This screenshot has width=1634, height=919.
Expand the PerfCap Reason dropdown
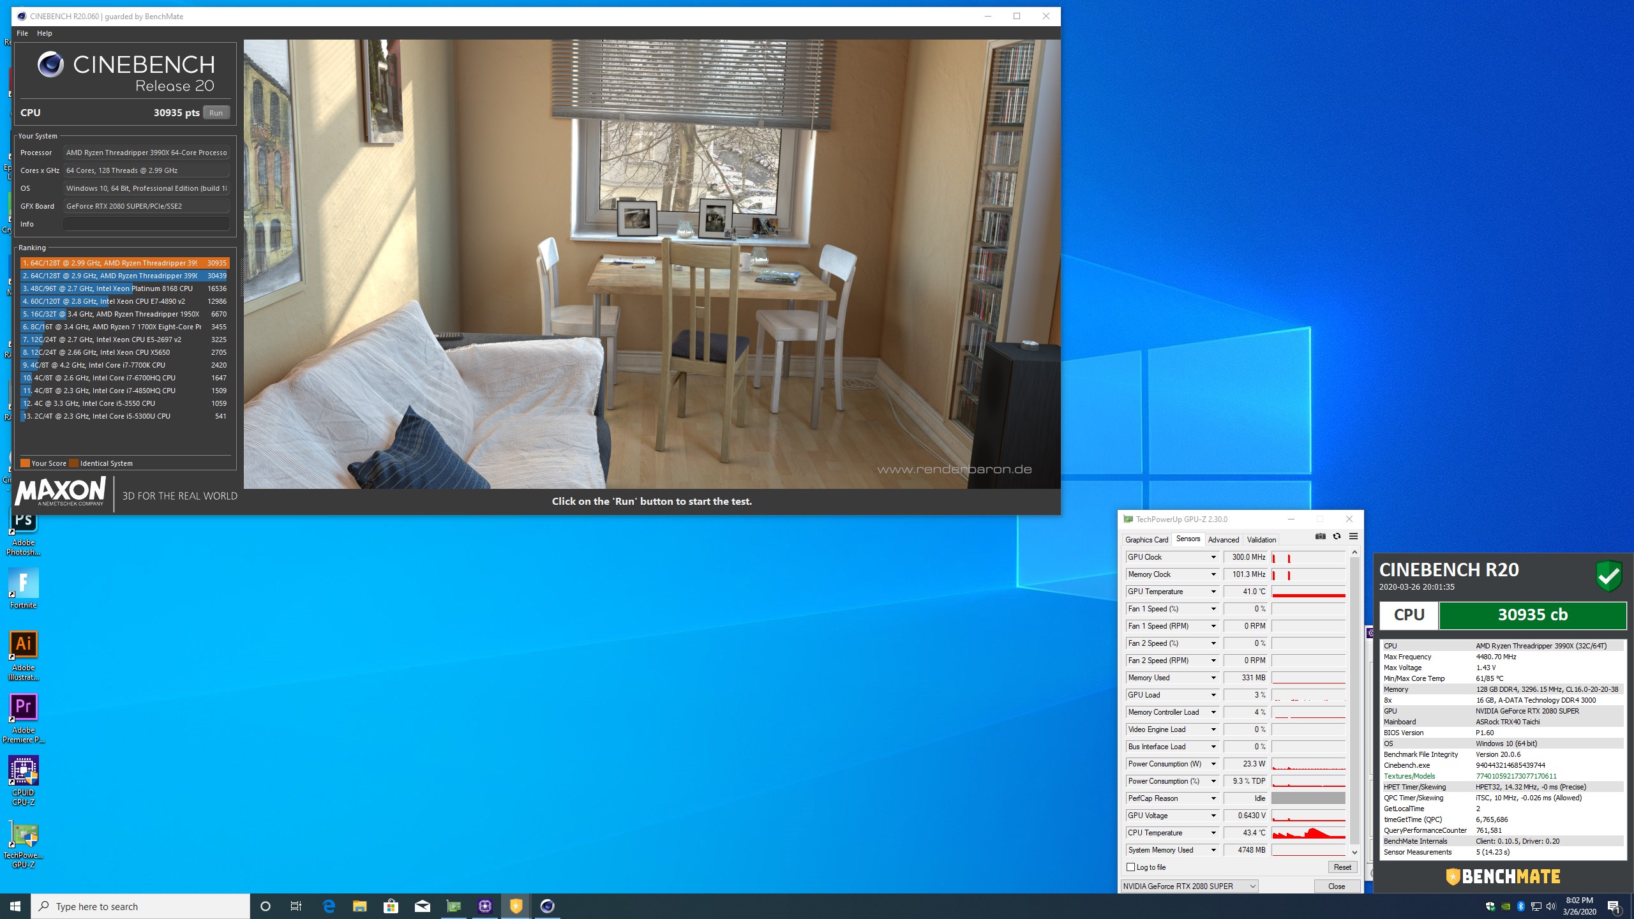pyautogui.click(x=1213, y=798)
